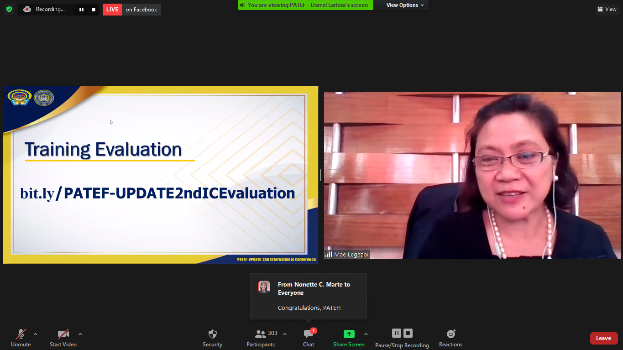This screenshot has width=623, height=350.
Task: Click the green Share Screen icon
Action: pos(349,334)
